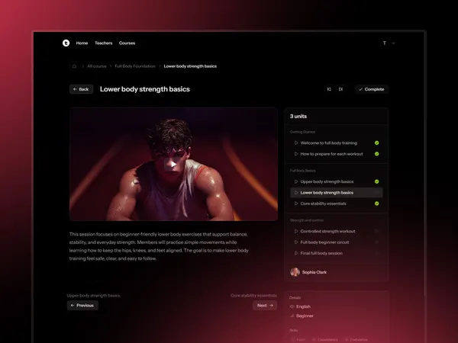Open the Home menu item
The image size is (458, 343).
click(x=82, y=43)
